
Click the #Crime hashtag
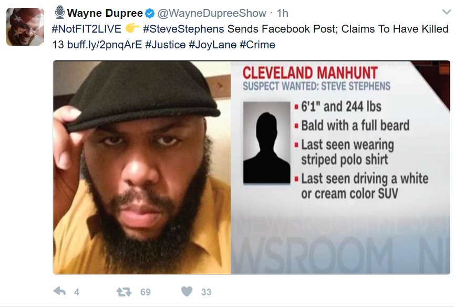pos(257,45)
